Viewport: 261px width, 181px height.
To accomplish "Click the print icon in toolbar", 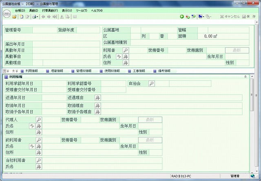I will click(34, 17).
